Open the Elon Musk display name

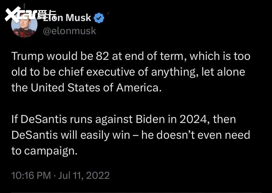coord(67,18)
